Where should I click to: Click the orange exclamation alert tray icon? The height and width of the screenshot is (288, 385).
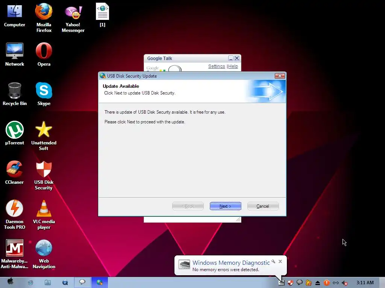327,283
